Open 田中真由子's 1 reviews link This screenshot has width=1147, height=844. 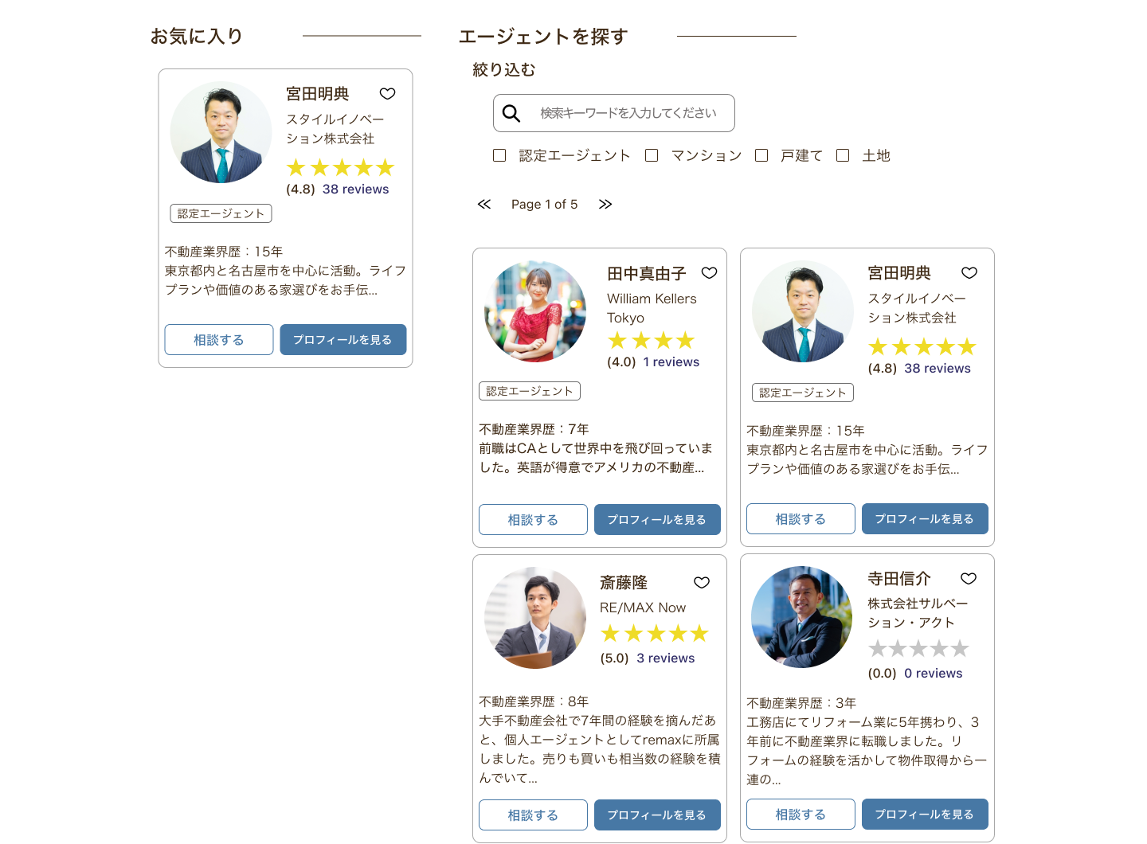[x=671, y=362]
